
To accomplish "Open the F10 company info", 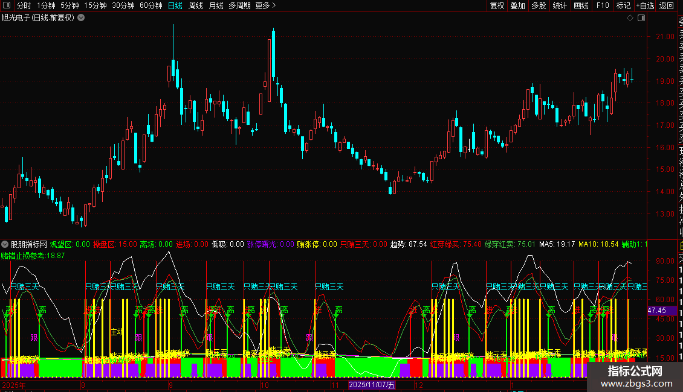I will [603, 5].
